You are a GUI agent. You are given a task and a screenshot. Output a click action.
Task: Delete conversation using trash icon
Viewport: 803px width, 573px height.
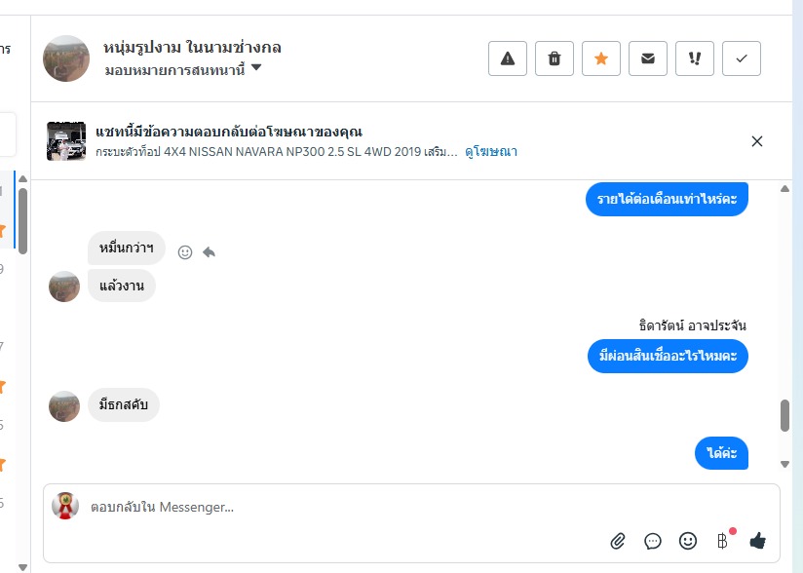click(554, 58)
